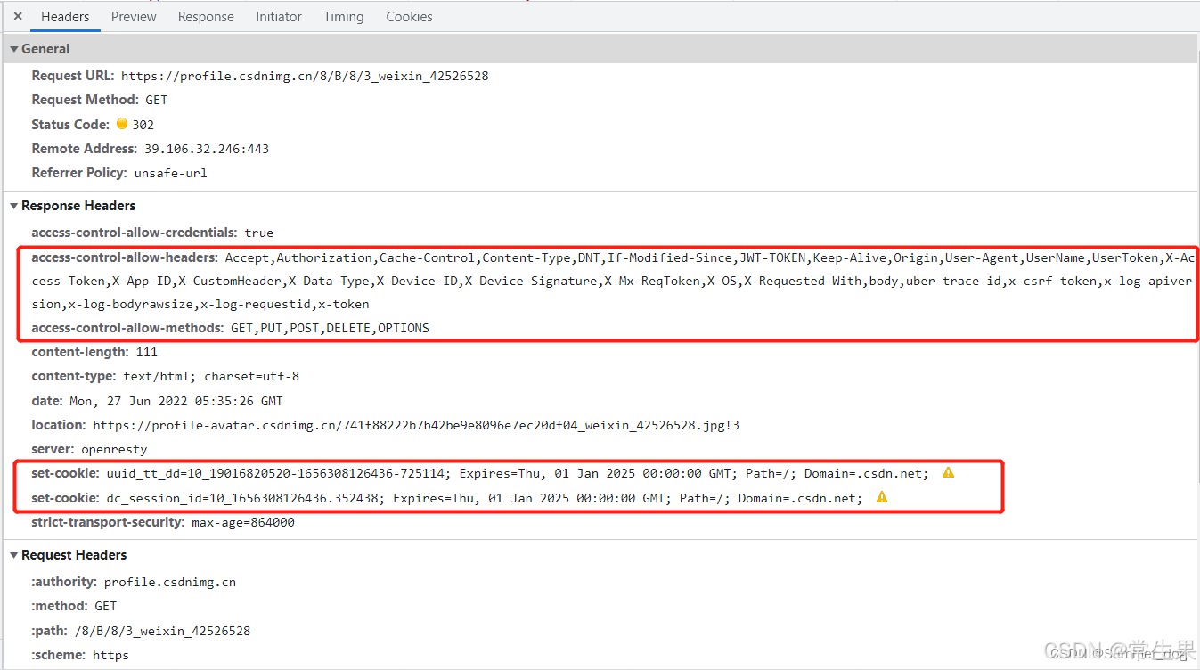The height and width of the screenshot is (670, 1200).
Task: Select access-control-allow-methods value GET,PUT,POST,DELETE,OPTIONS
Action: pyautogui.click(x=330, y=328)
